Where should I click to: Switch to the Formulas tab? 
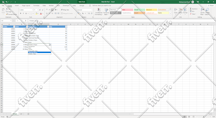[36, 6]
